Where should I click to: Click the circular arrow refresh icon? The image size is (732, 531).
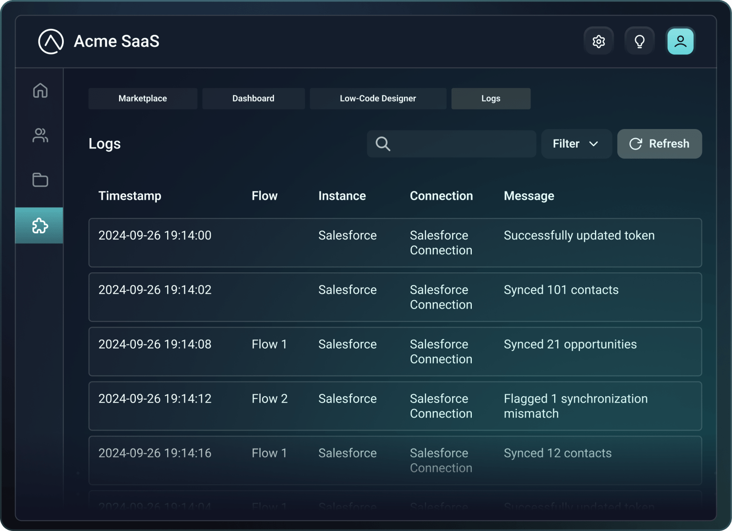click(636, 144)
